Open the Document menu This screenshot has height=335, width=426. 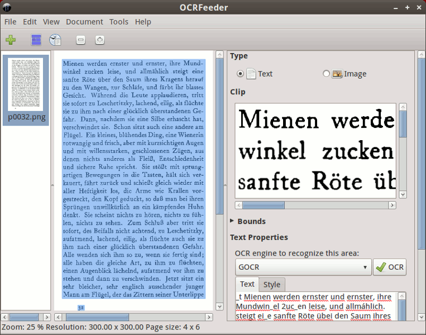[84, 22]
